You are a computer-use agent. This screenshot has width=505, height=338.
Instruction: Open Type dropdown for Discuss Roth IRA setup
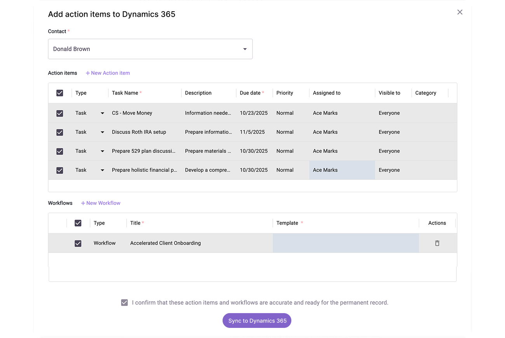click(x=103, y=132)
